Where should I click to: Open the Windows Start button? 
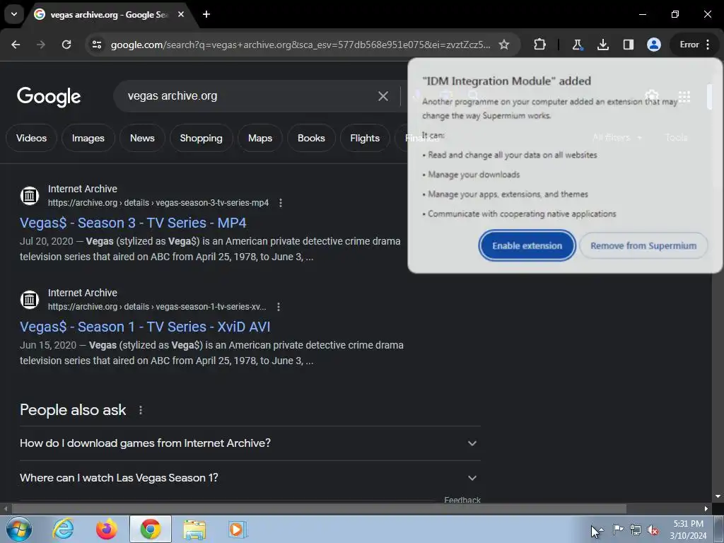pyautogui.click(x=18, y=529)
